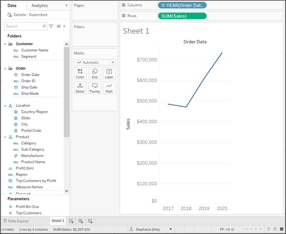Click the Top Customers by Profit set icon
Screen dimensions: 286x234
click(x=10, y=181)
